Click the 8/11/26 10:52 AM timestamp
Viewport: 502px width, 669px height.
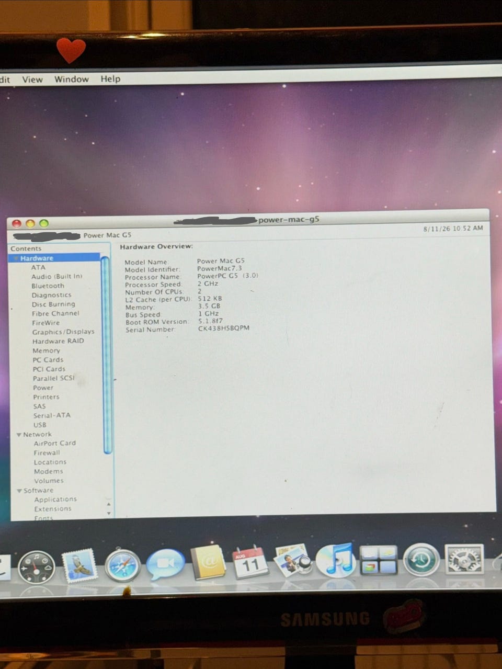pyautogui.click(x=453, y=229)
